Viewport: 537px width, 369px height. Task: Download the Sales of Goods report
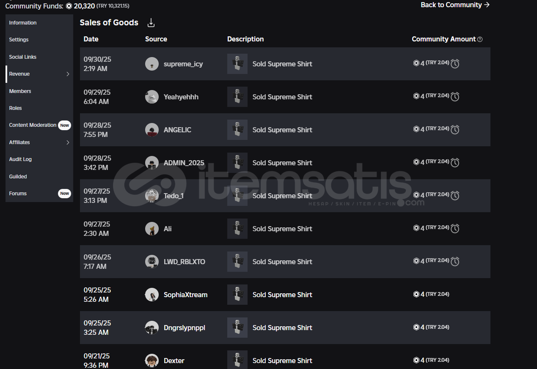(x=151, y=23)
